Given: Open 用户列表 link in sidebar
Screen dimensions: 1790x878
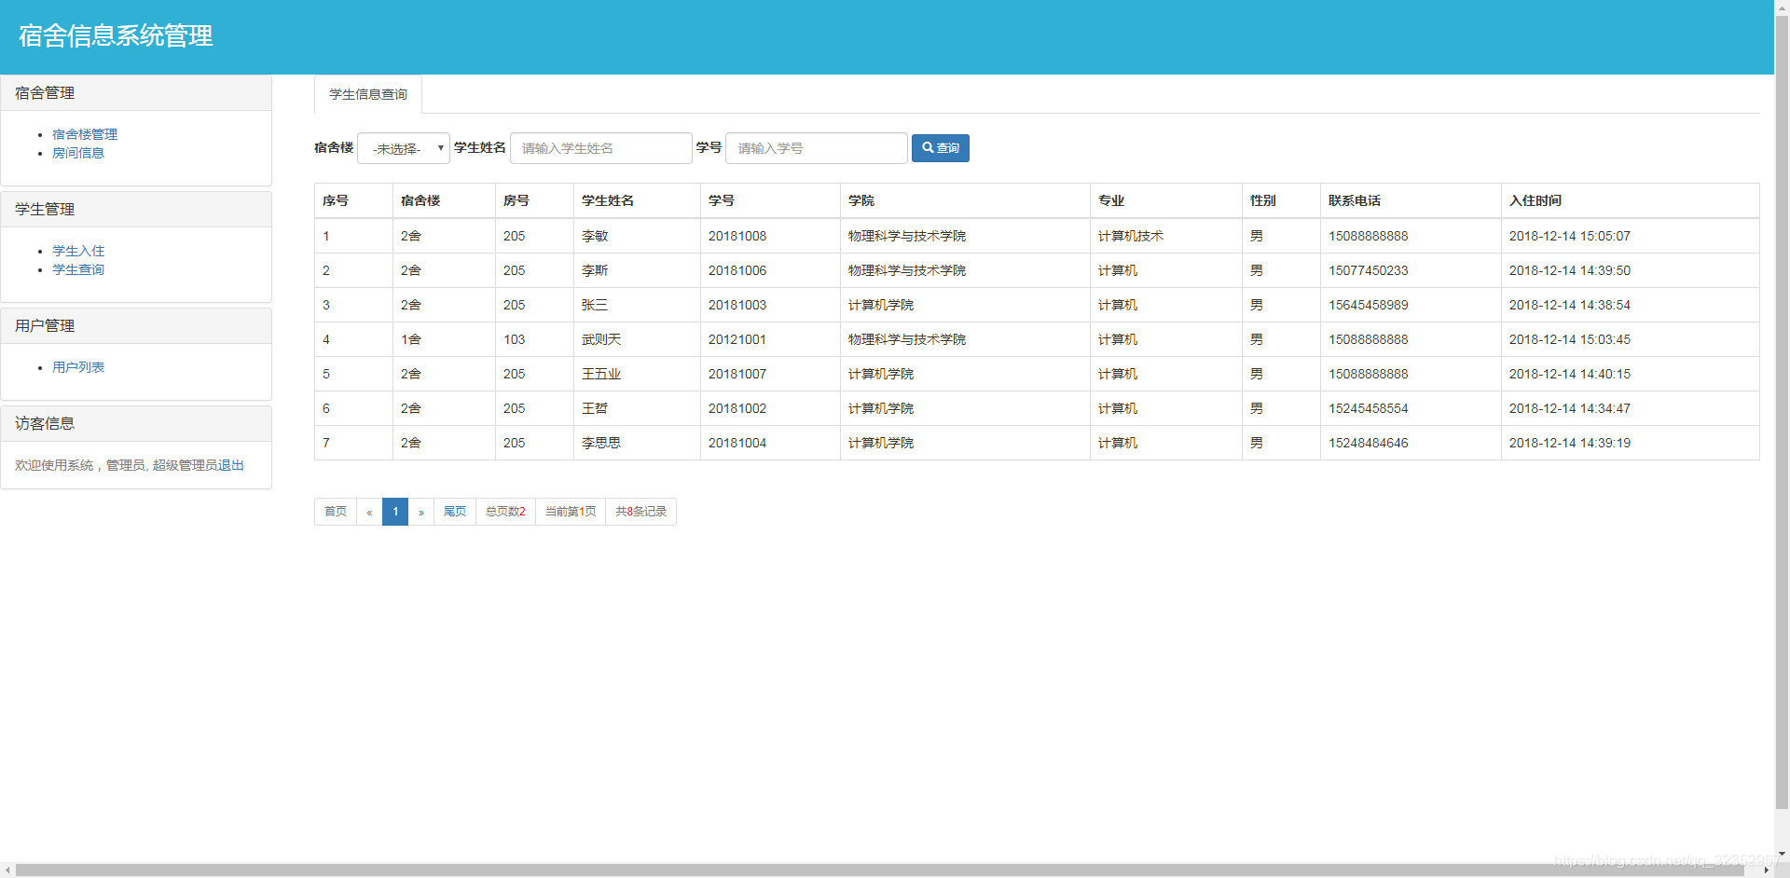Looking at the screenshot, I should [x=78, y=367].
